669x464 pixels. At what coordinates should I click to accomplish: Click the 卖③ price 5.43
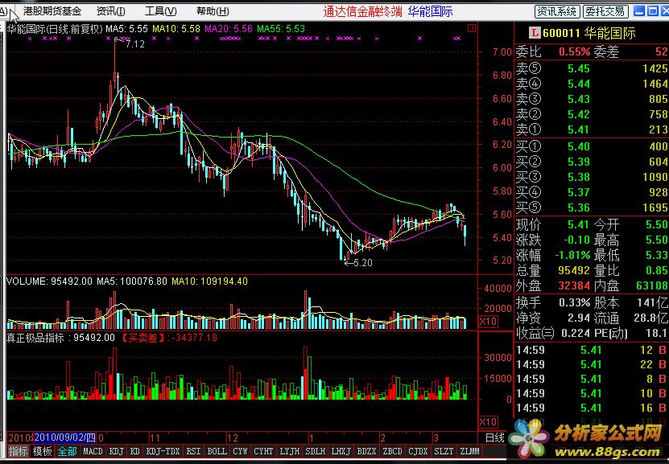point(579,99)
